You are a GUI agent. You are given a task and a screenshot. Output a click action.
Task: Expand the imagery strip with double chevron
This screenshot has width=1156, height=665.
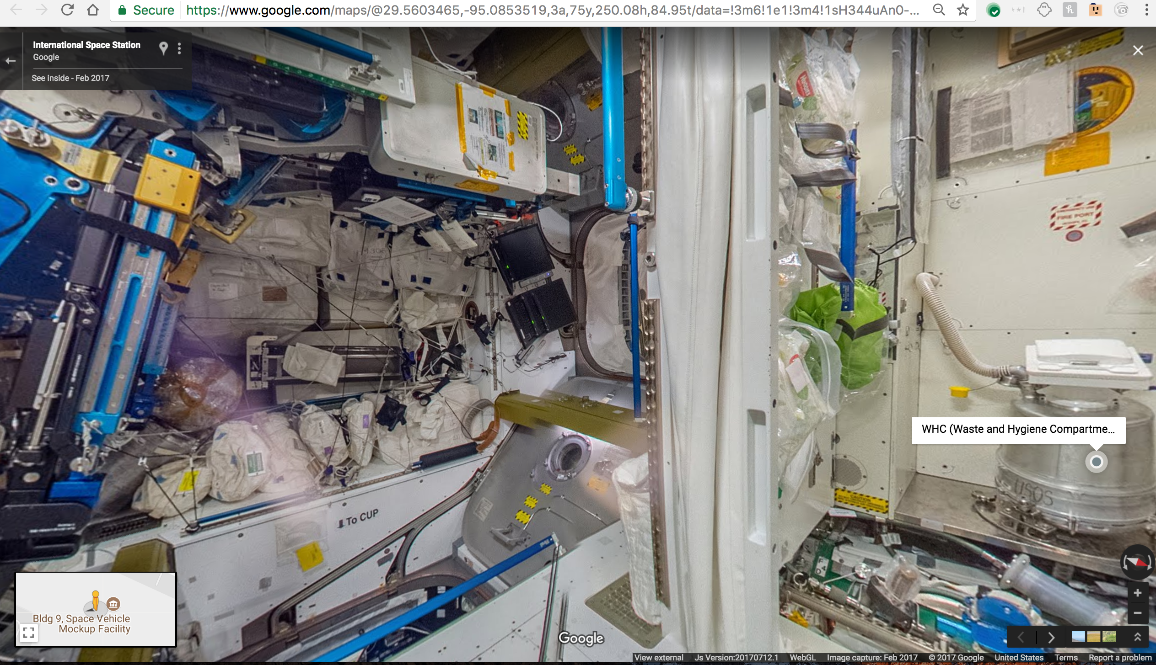click(1137, 637)
